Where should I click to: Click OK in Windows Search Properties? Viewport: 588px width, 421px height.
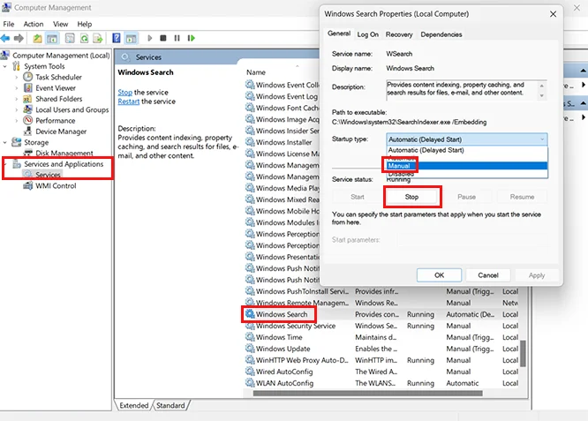(439, 275)
